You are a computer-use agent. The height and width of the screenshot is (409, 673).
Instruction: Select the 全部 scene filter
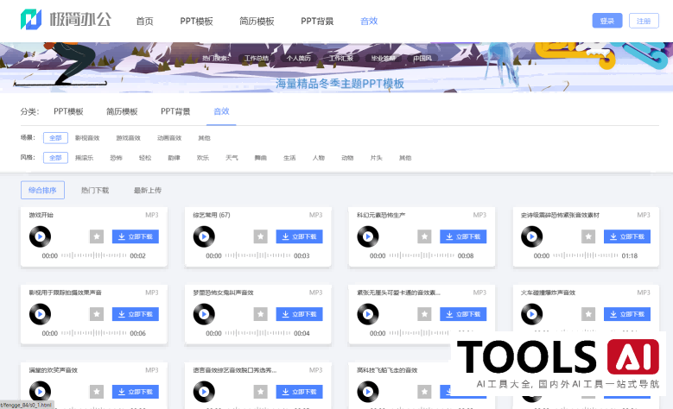[x=55, y=137]
